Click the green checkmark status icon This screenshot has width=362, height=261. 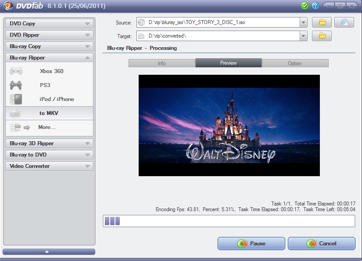point(305,6)
